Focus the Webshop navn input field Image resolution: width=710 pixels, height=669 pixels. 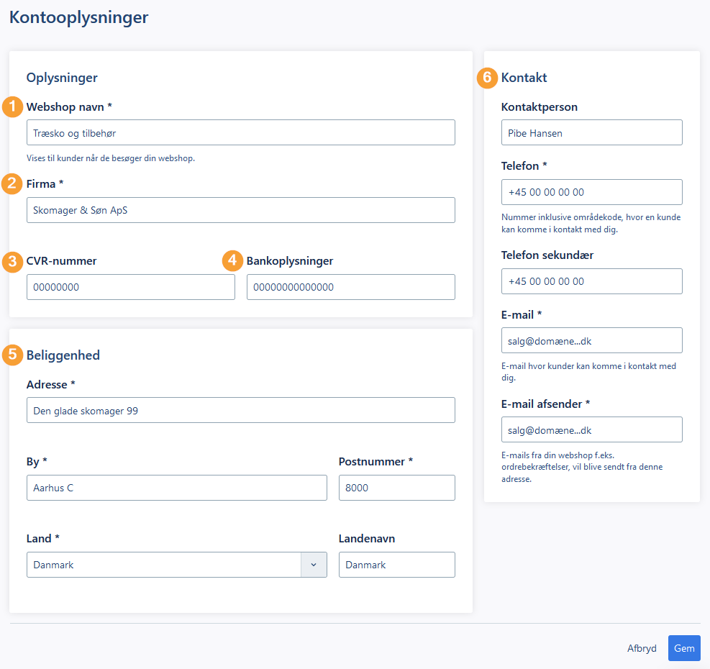pos(241,132)
